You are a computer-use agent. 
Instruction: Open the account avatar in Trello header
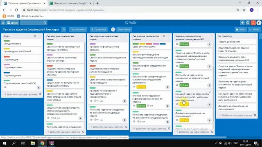259,23
